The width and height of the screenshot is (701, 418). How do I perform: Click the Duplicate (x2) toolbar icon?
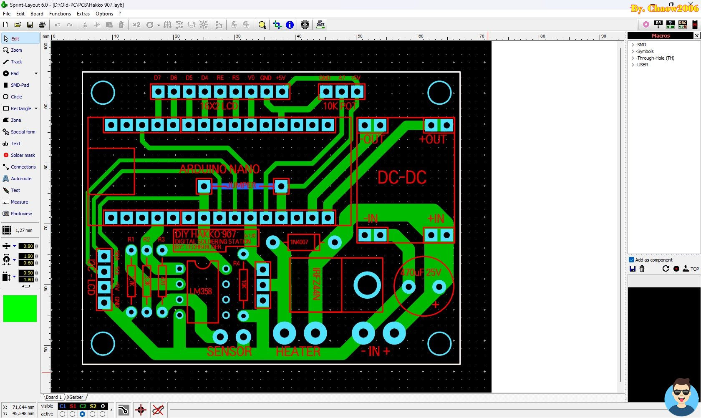pos(137,25)
